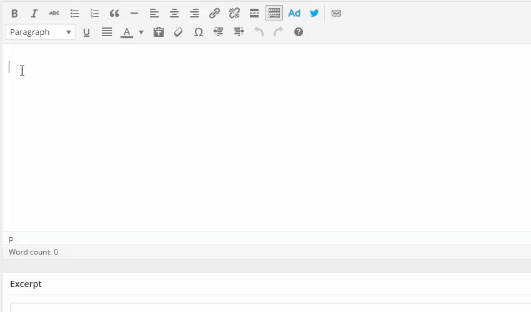Toggle underline formatting

86,32
